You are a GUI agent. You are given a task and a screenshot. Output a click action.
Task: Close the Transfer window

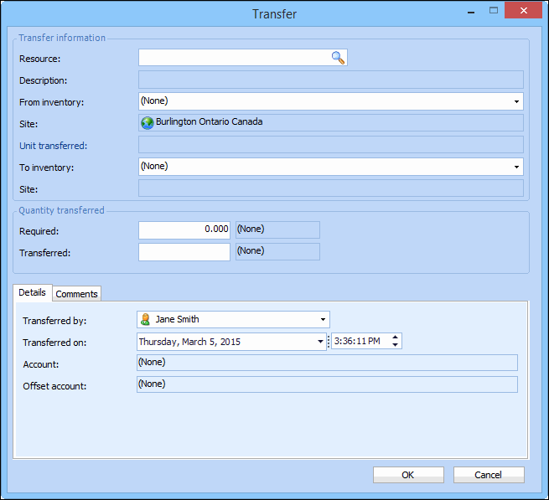coord(524,10)
